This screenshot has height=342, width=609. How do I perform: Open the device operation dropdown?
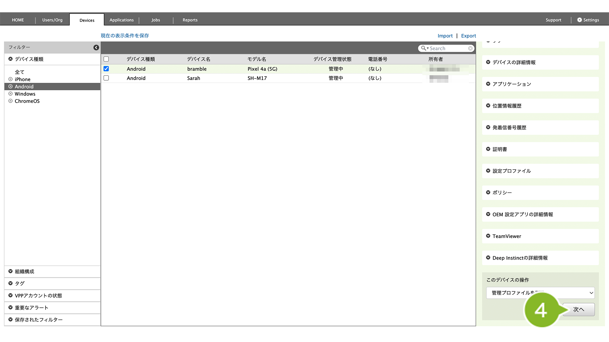(x=540, y=293)
